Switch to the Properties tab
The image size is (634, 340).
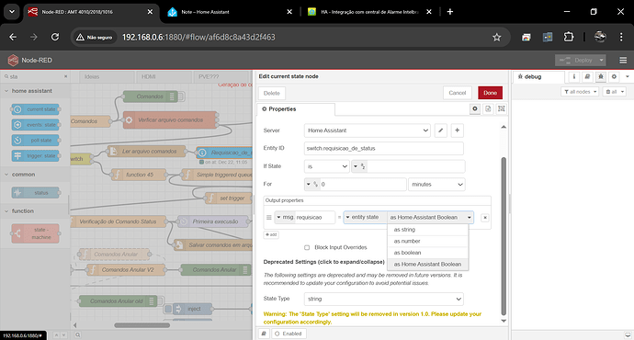pyautogui.click(x=296, y=109)
